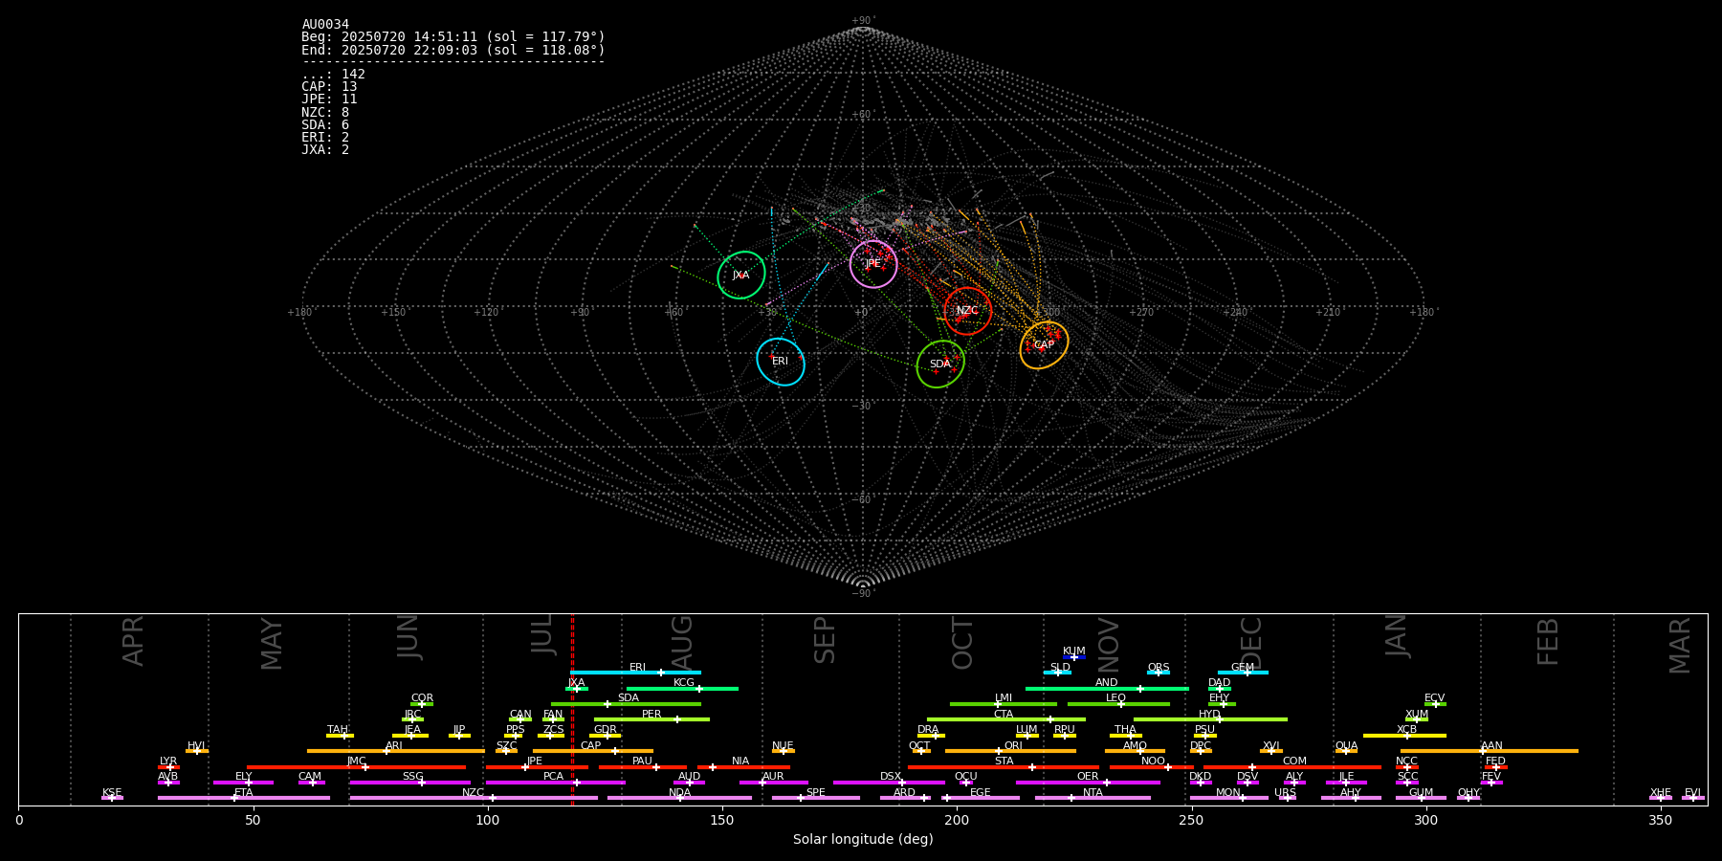This screenshot has height=861, width=1722.
Task: Select the orange CAP radiant circle on the map
Action: (1044, 345)
